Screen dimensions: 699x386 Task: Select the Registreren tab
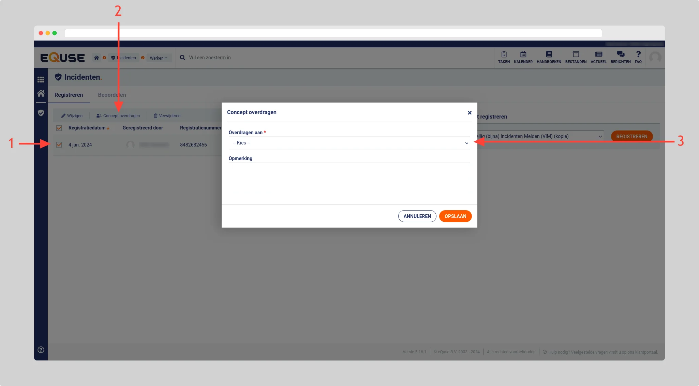coord(69,95)
